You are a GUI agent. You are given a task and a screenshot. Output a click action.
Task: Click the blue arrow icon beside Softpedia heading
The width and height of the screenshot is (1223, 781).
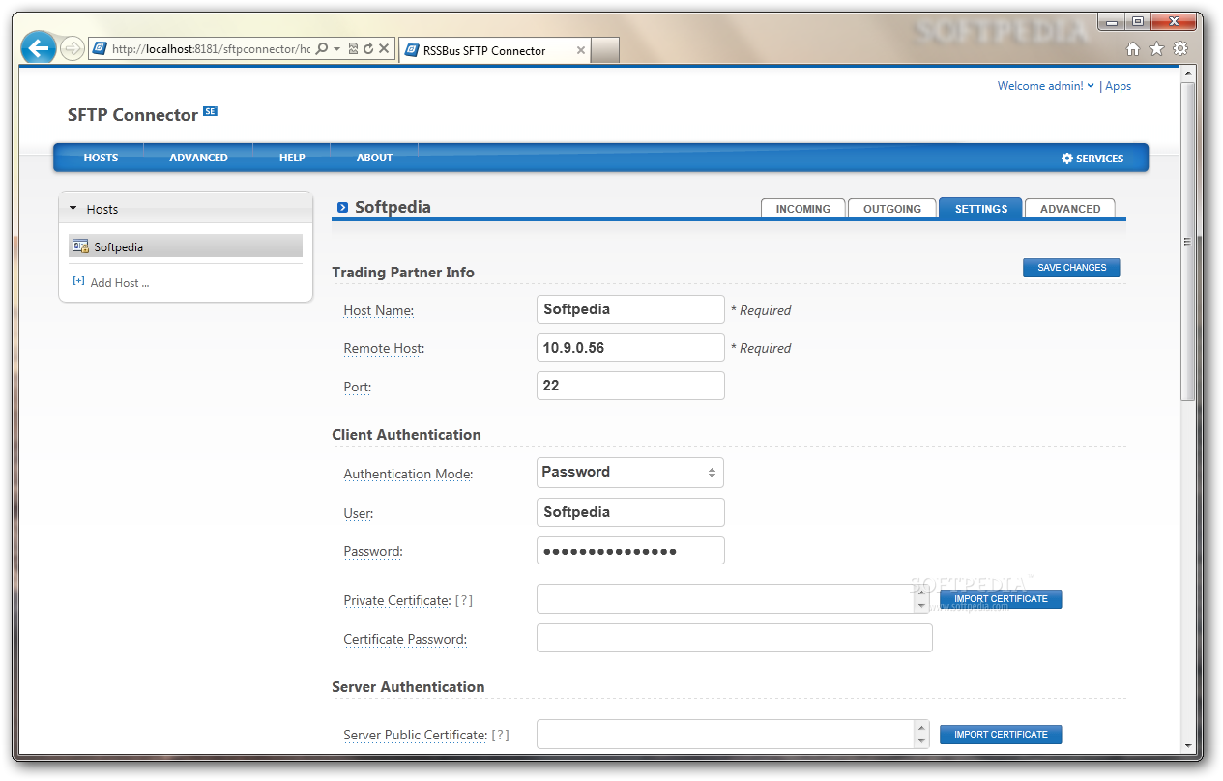pos(343,207)
